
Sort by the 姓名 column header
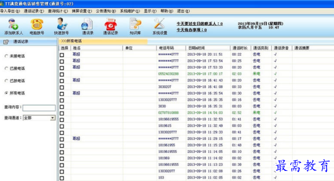pyautogui.click(x=97, y=48)
